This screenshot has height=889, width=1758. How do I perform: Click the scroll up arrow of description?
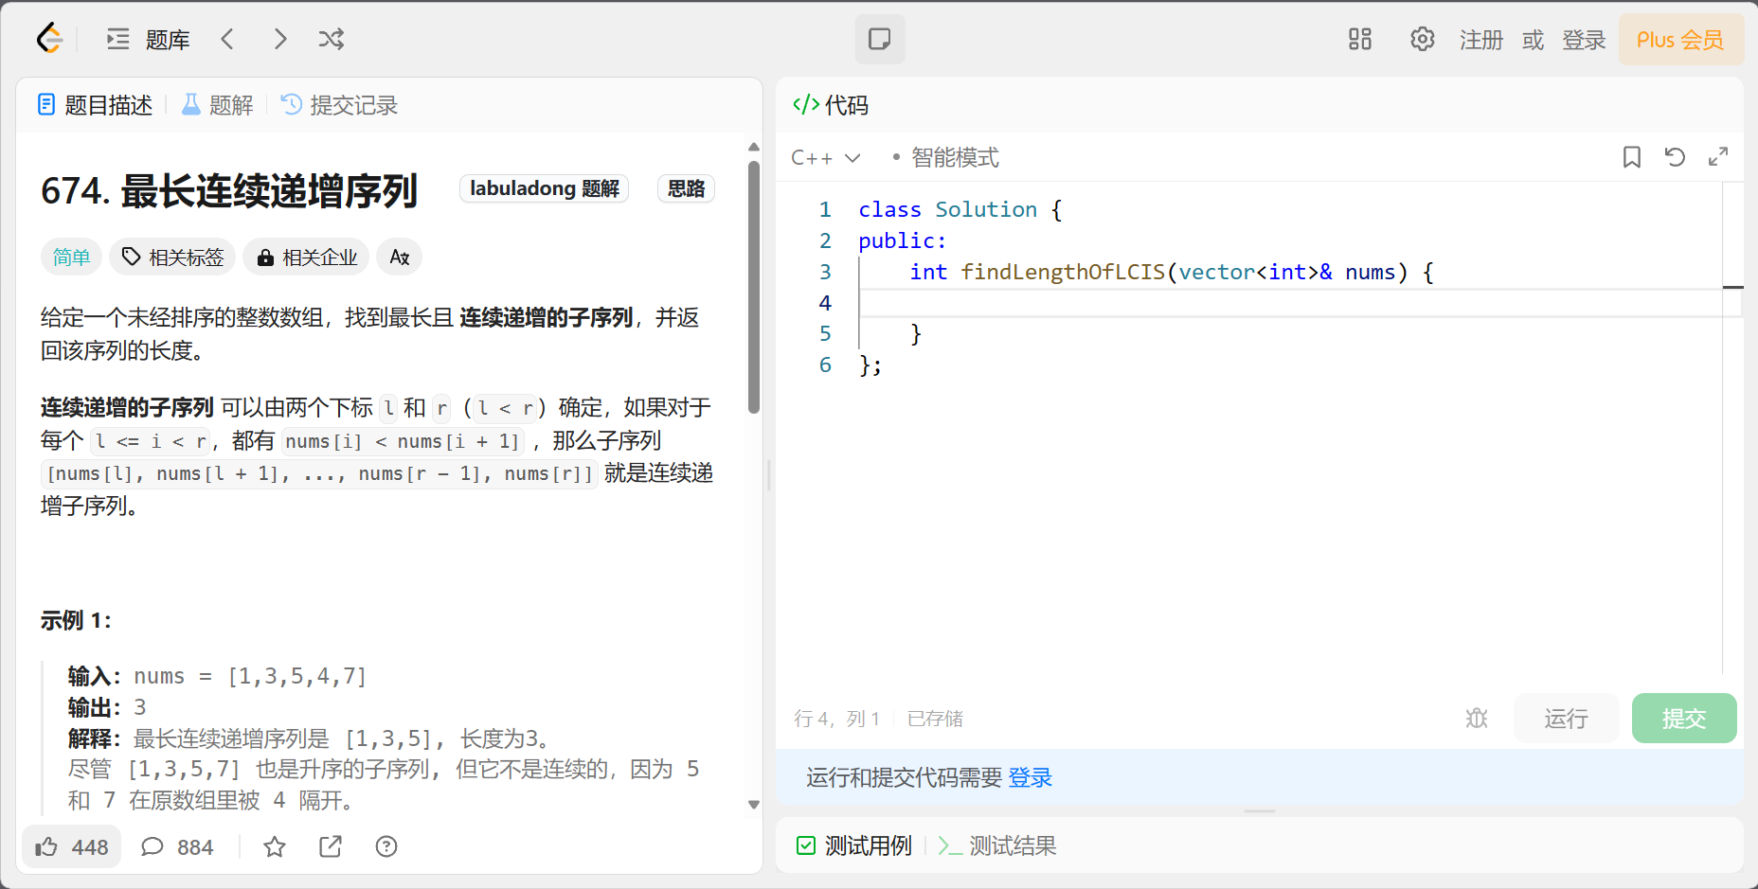[754, 147]
